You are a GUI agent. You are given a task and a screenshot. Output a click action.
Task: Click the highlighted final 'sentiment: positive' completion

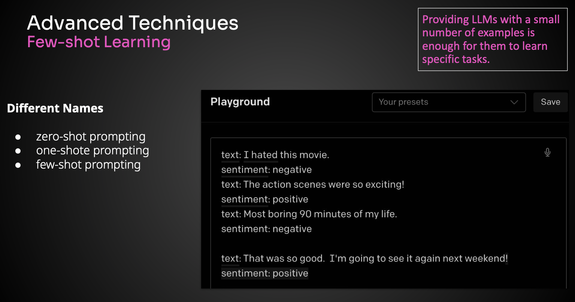pos(264,273)
